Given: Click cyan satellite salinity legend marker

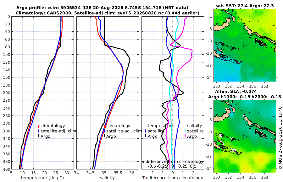Looking at the screenshot, I should click(185, 131).
